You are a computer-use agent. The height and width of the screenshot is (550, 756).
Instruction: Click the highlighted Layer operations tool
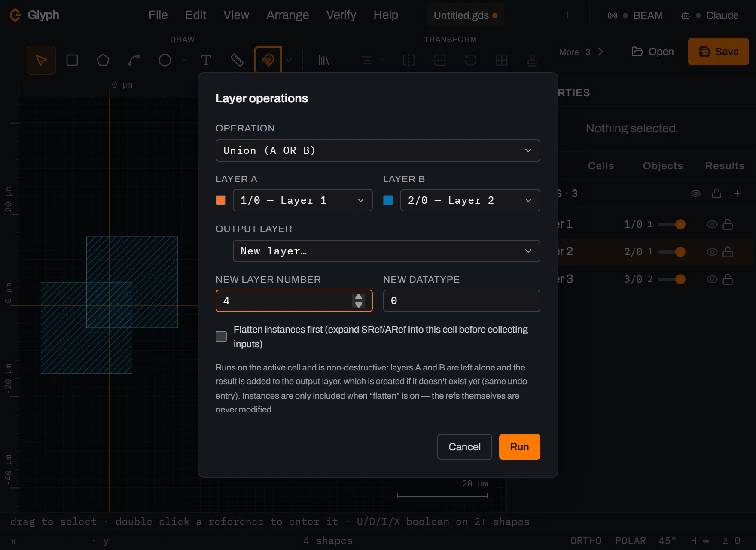tap(268, 60)
